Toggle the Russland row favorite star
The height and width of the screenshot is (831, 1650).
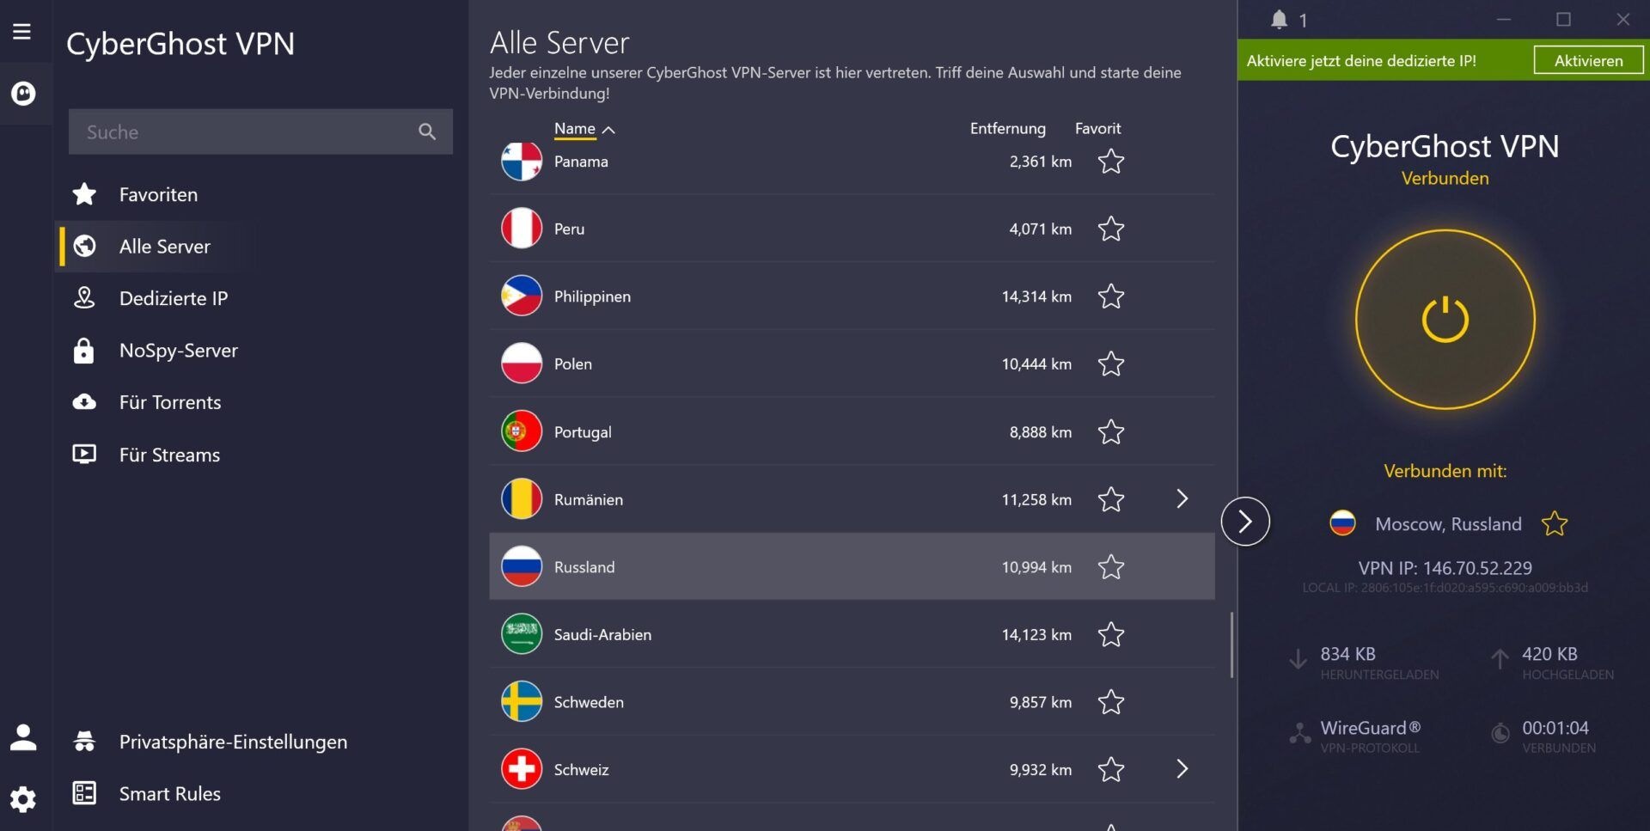1111,566
